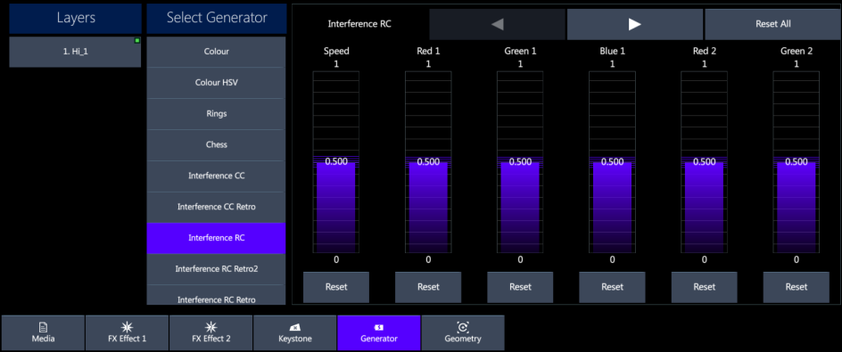Viewport: 842px width, 352px height.
Task: Select the Colour generator
Action: coord(217,52)
